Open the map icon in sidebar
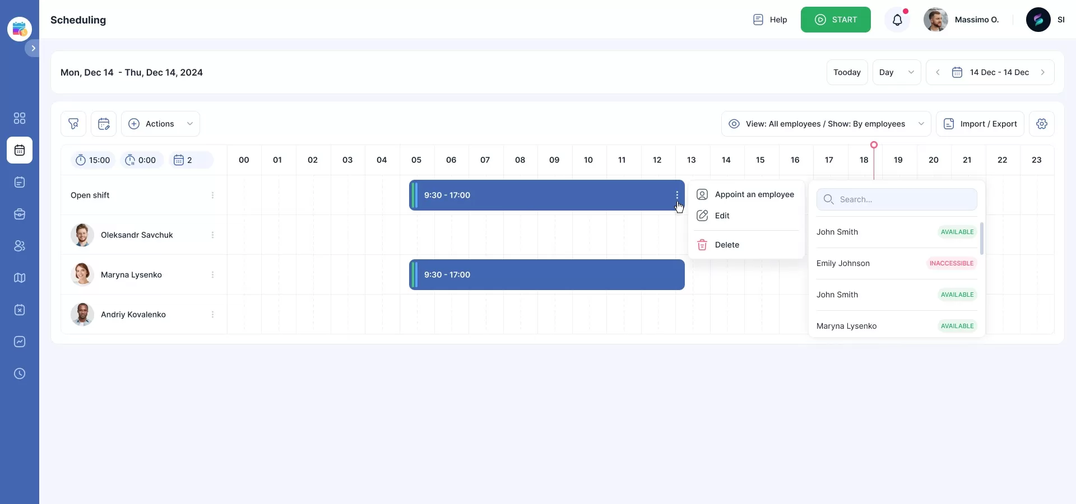This screenshot has width=1076, height=504. pyautogui.click(x=20, y=278)
